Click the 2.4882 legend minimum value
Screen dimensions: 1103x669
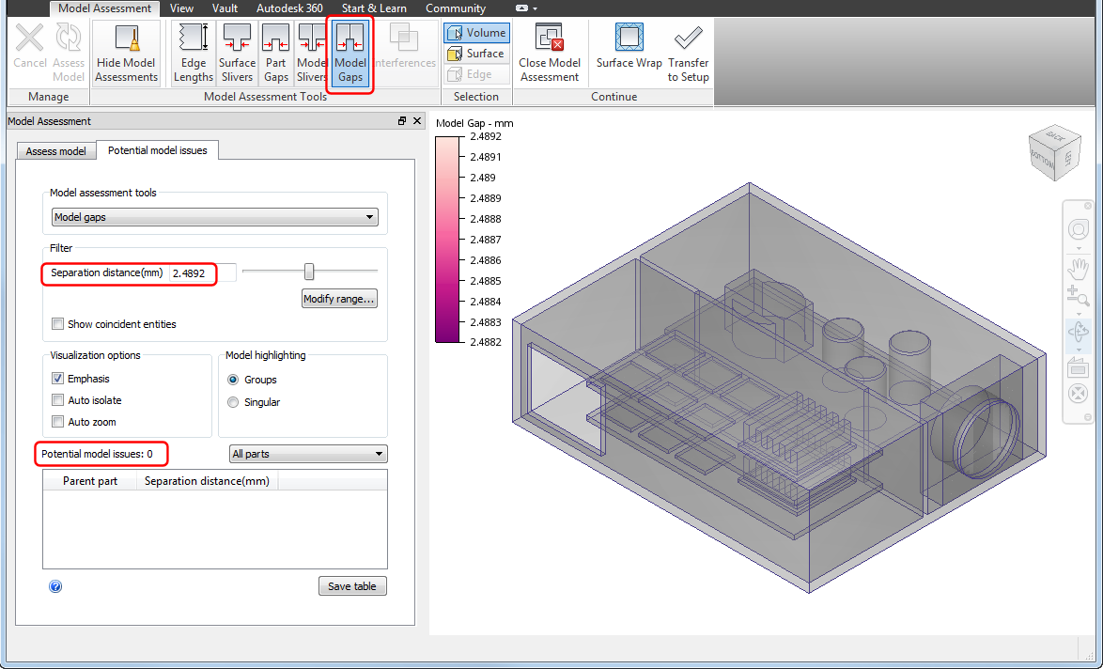(x=486, y=343)
